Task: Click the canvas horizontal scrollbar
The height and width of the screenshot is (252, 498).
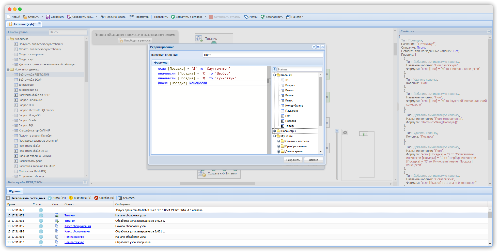Action: (x=217, y=184)
